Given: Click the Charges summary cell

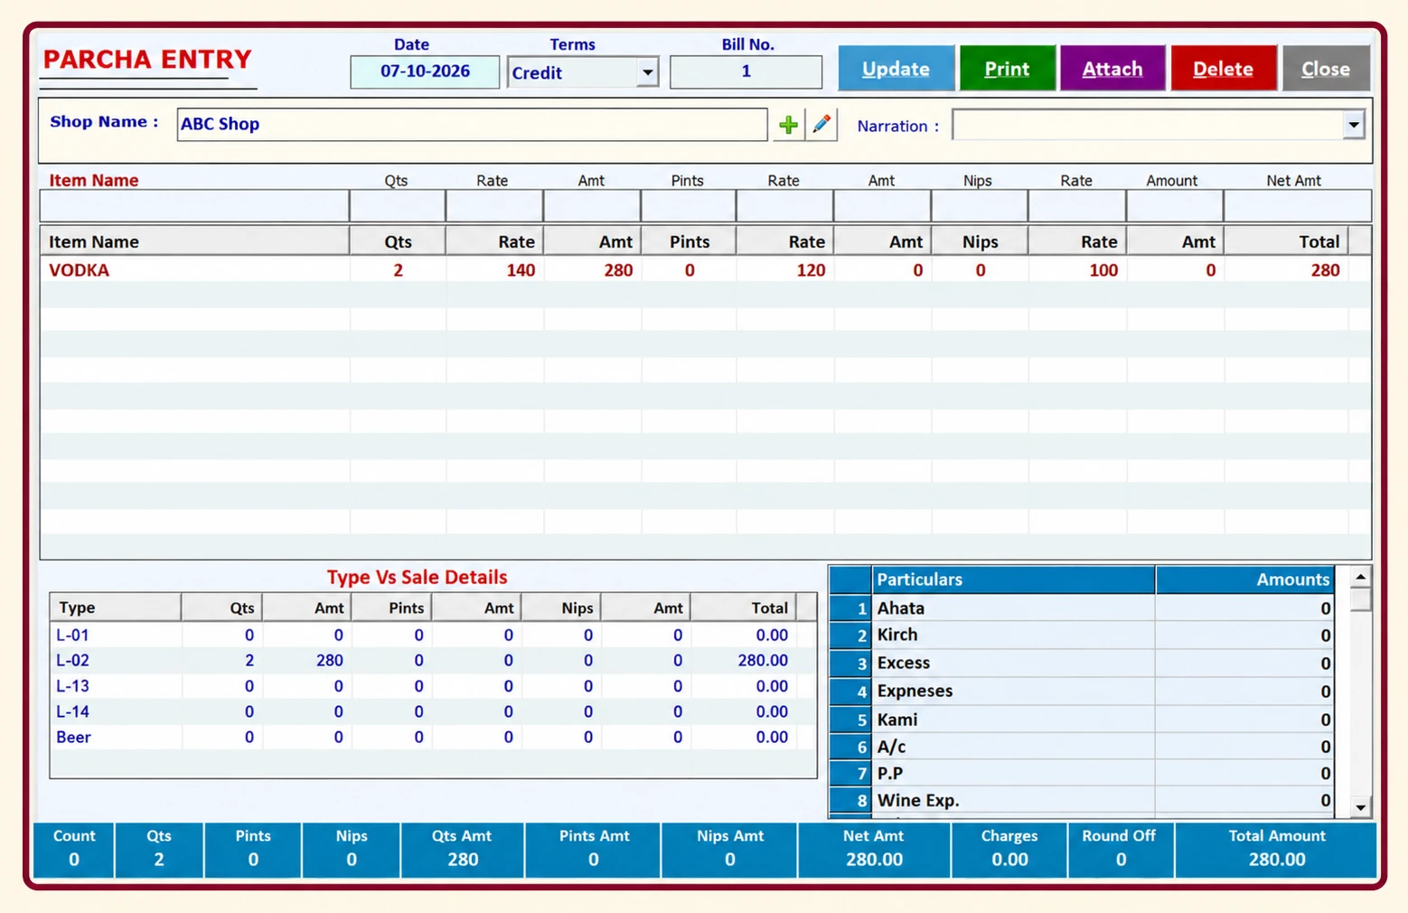Looking at the screenshot, I should coord(1009,849).
